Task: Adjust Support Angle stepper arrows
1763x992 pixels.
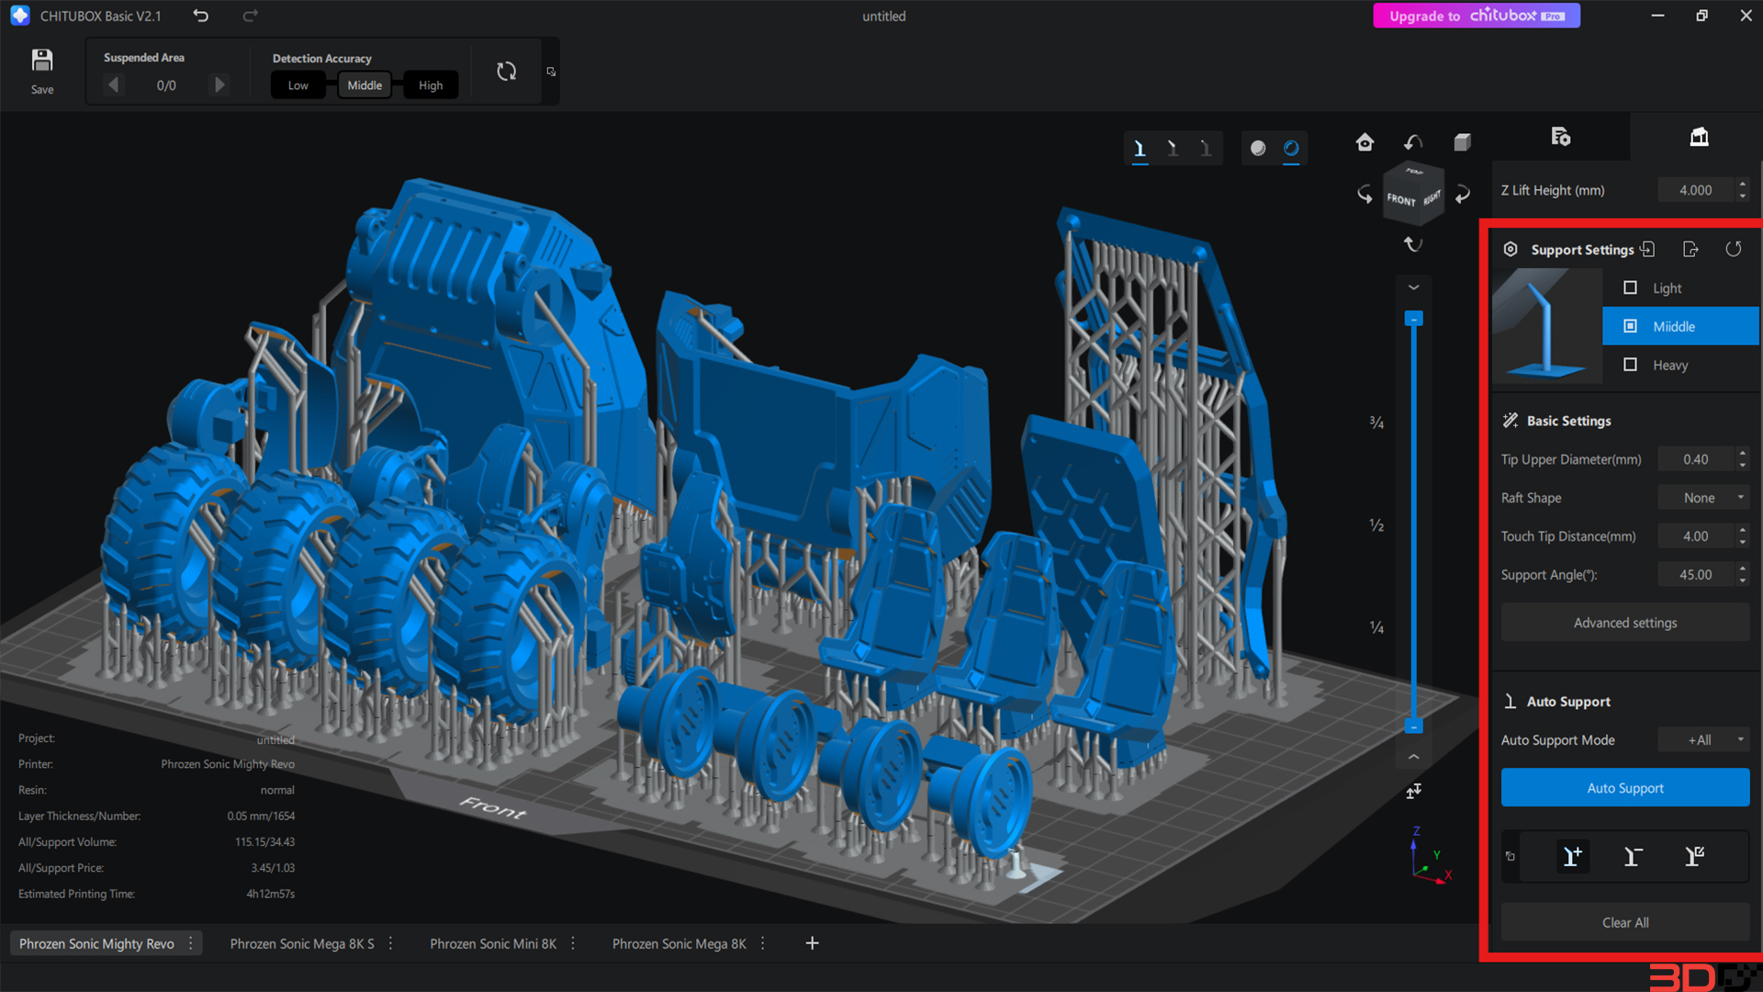Action: (1742, 575)
